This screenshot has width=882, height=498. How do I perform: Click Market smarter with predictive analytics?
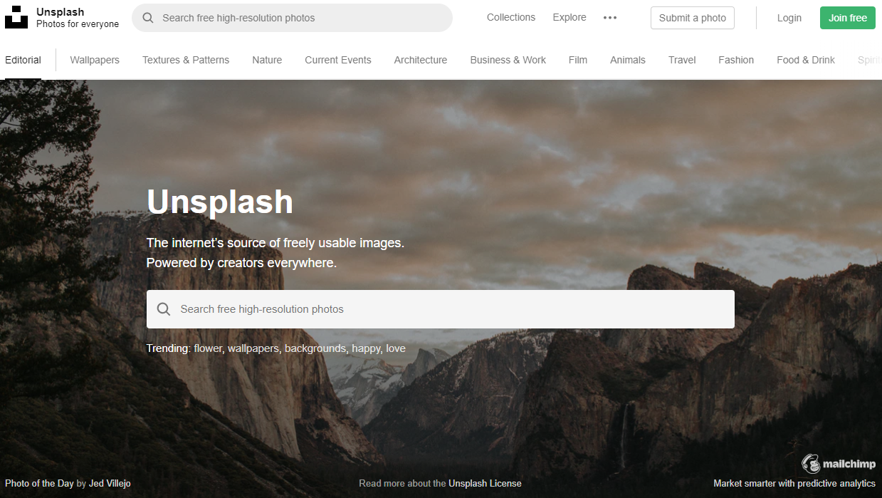pyautogui.click(x=794, y=483)
